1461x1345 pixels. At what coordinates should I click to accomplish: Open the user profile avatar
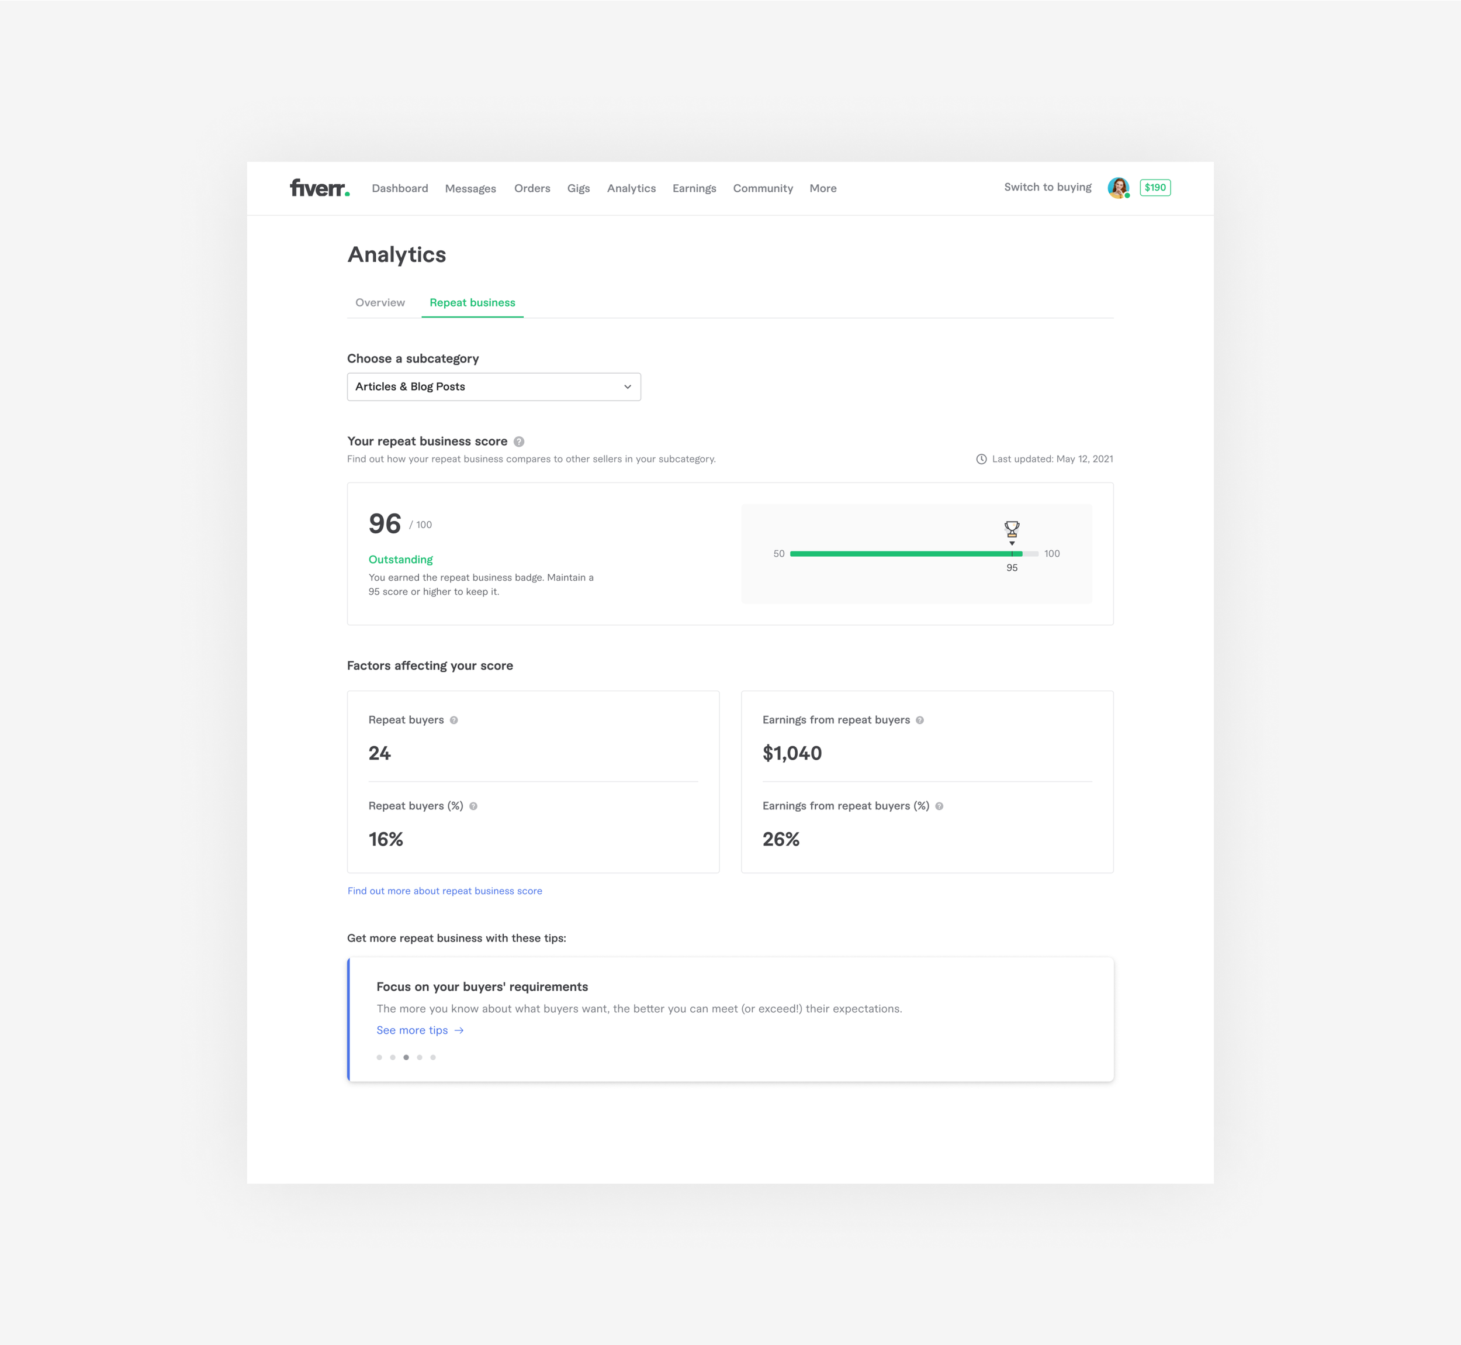tap(1118, 188)
